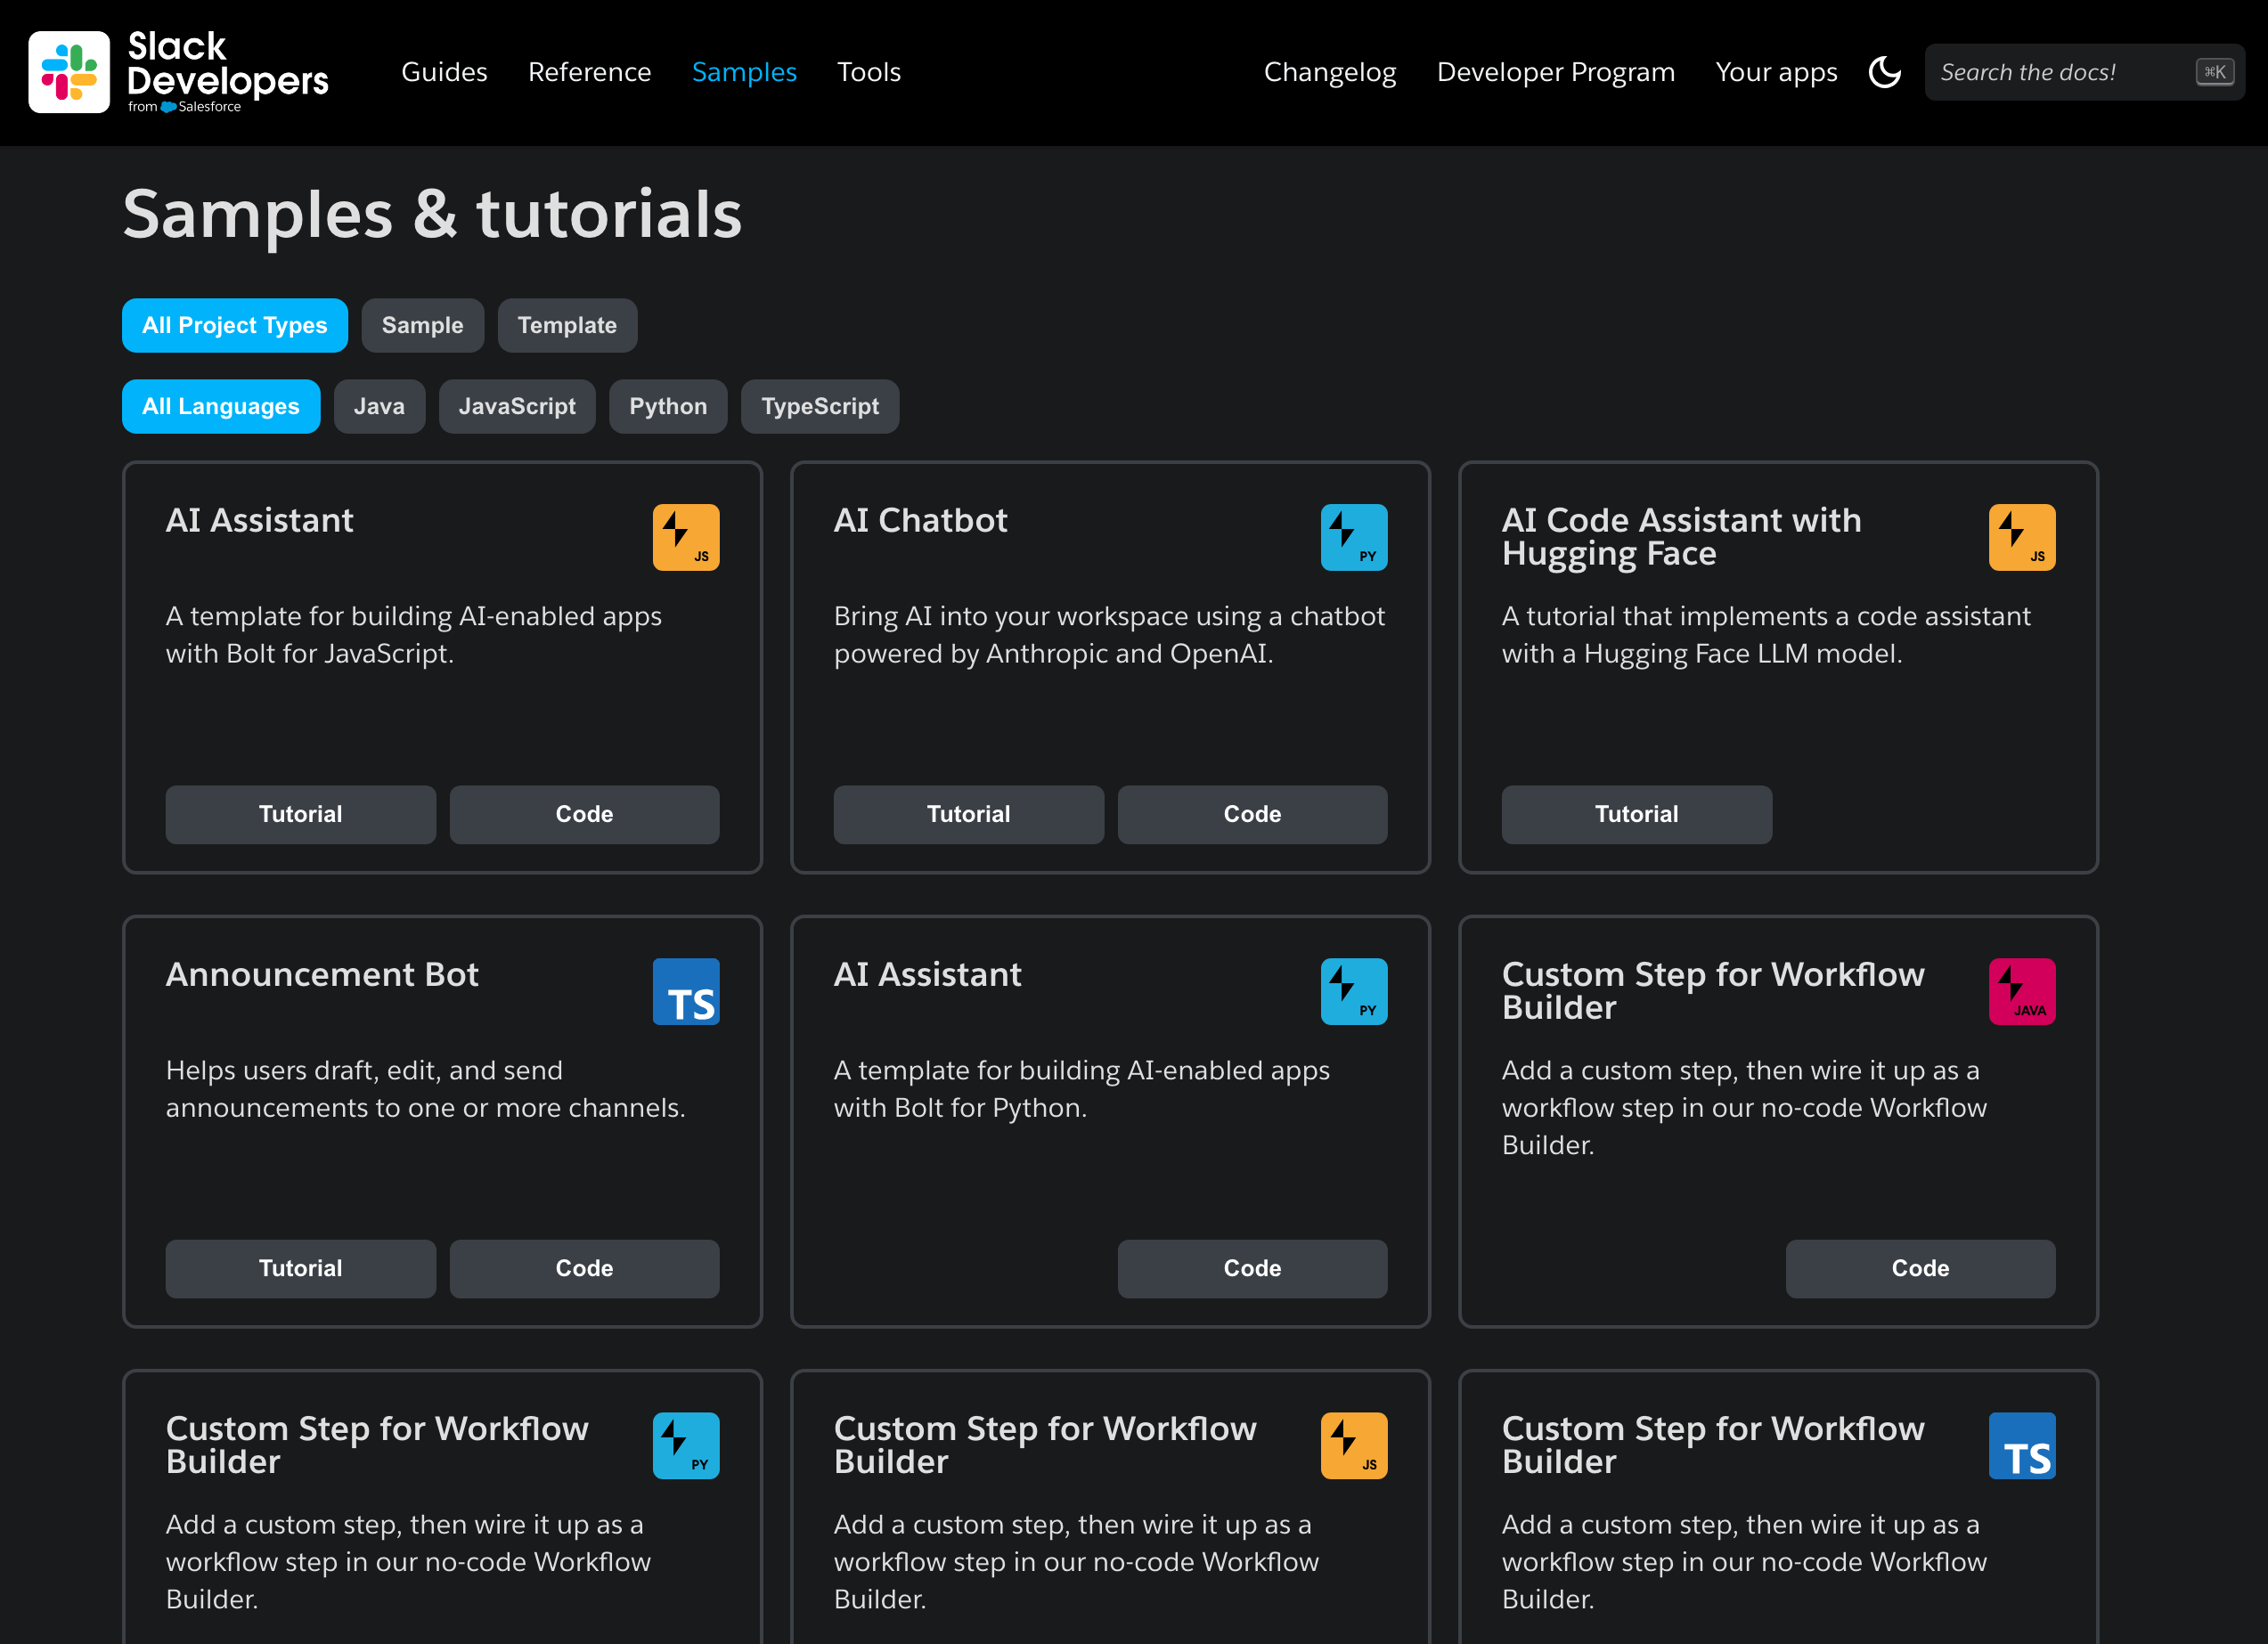2268x1644 pixels.
Task: Click PY icon on Python AI Assistant card
Action: [x=1353, y=991]
